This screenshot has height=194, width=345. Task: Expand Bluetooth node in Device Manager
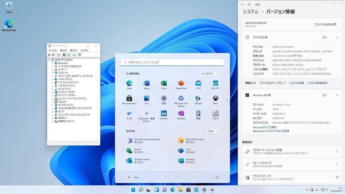(52, 63)
